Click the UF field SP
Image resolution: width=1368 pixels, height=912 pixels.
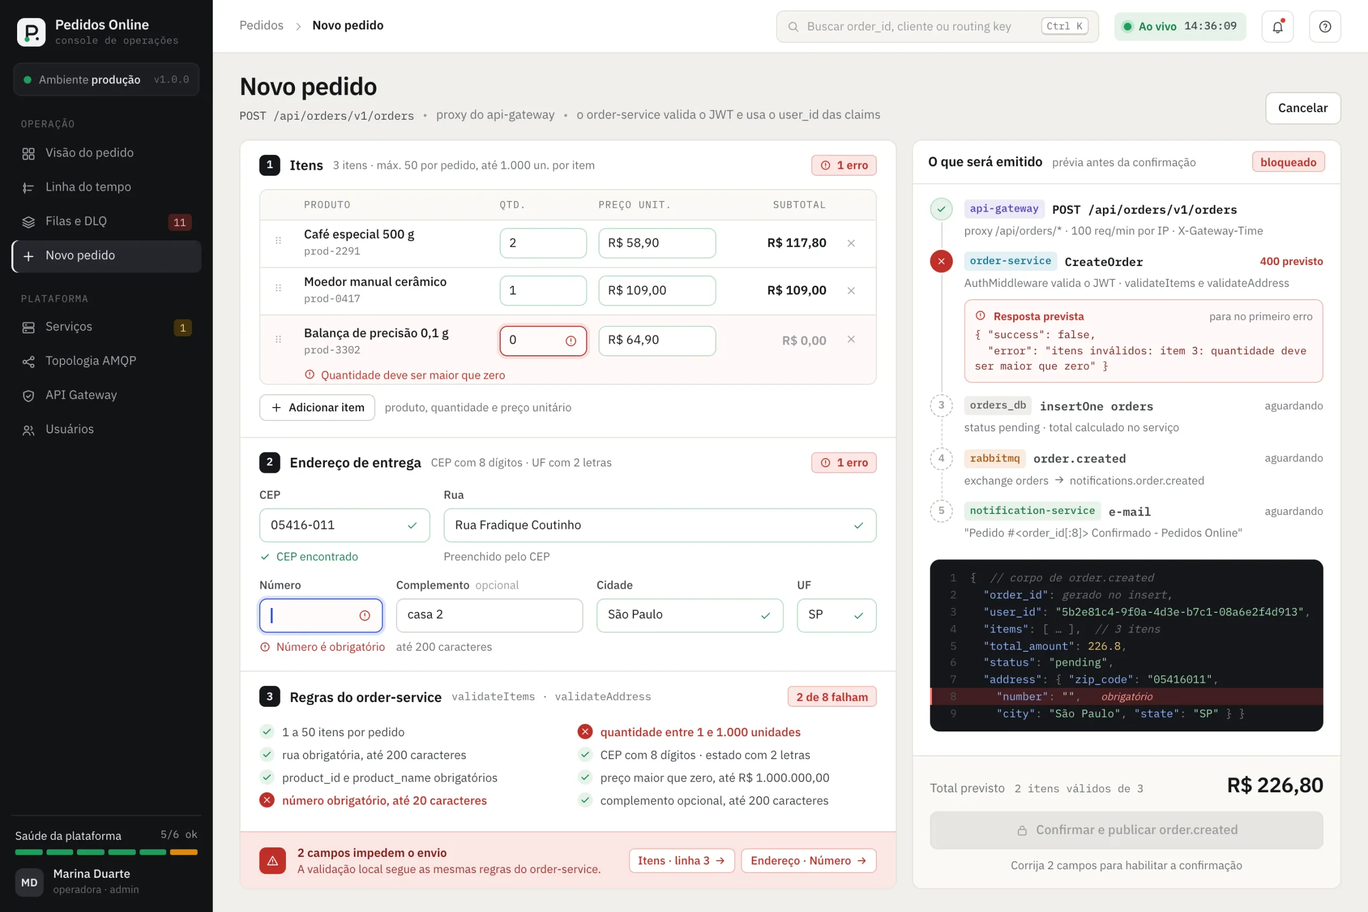836,615
